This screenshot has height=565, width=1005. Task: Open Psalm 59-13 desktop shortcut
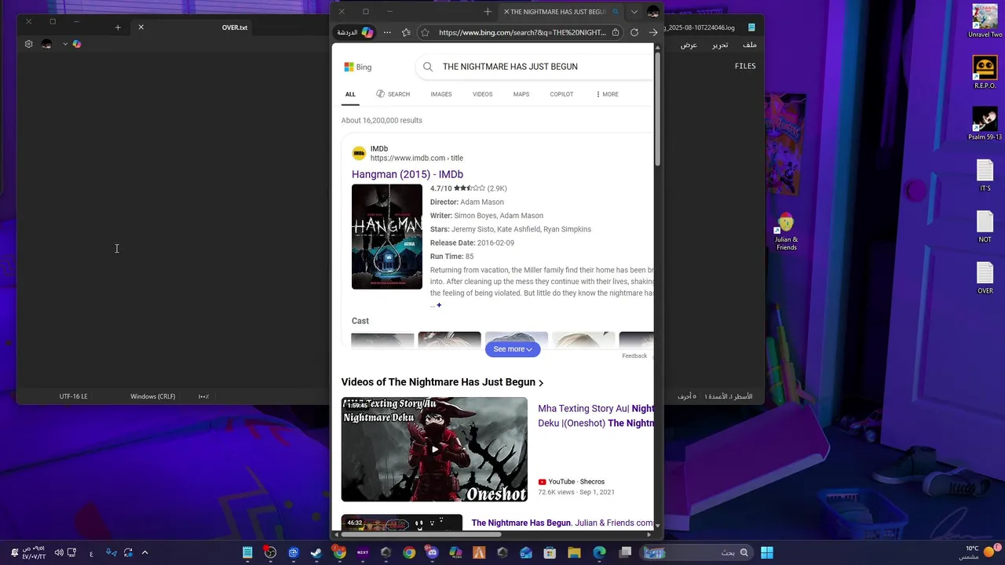pyautogui.click(x=985, y=124)
